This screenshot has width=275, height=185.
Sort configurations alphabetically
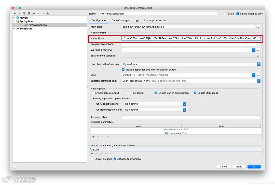tap(53, 13)
